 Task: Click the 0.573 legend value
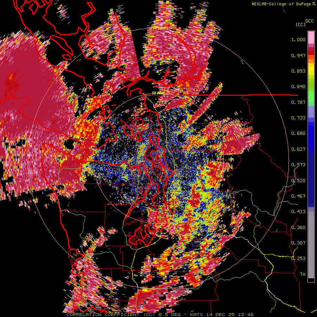click(298, 165)
